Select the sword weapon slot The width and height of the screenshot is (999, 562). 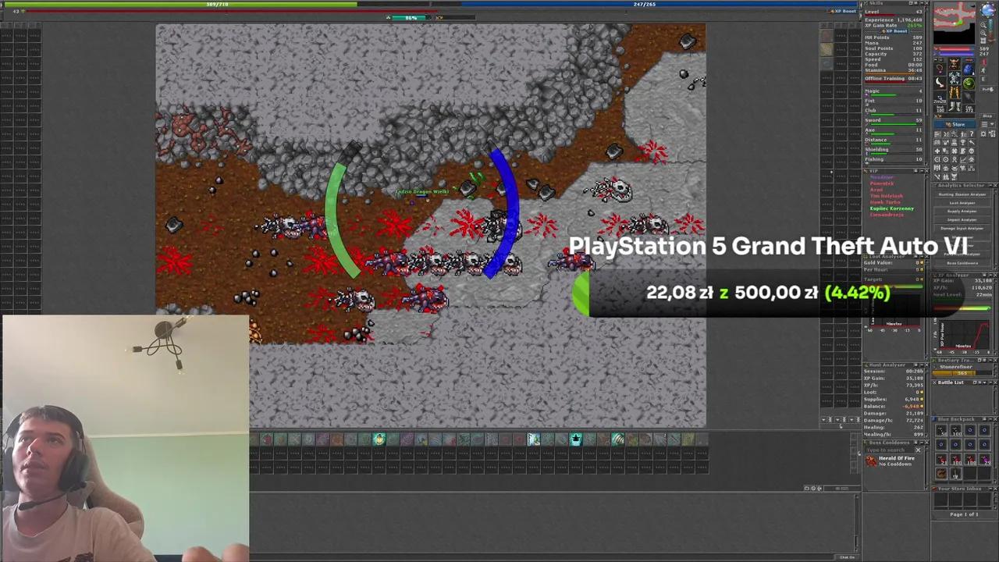940,83
